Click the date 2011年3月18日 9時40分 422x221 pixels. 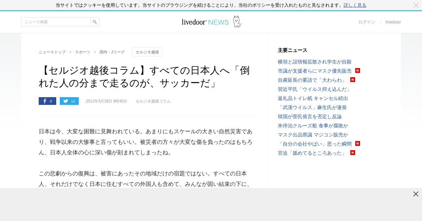(x=107, y=101)
